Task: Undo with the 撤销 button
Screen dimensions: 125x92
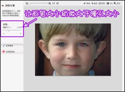Action: [87, 3]
